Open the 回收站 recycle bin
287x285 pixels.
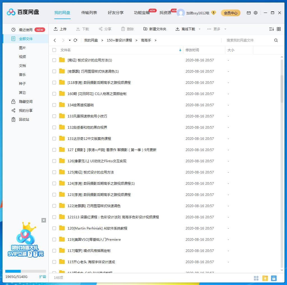click(x=24, y=119)
